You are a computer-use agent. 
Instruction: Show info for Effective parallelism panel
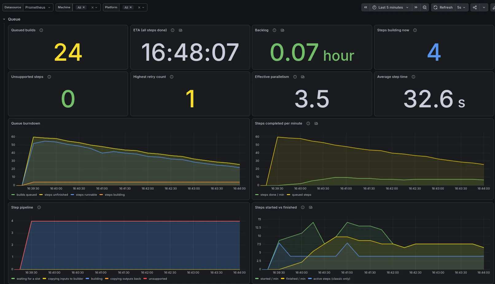pyautogui.click(x=295, y=77)
